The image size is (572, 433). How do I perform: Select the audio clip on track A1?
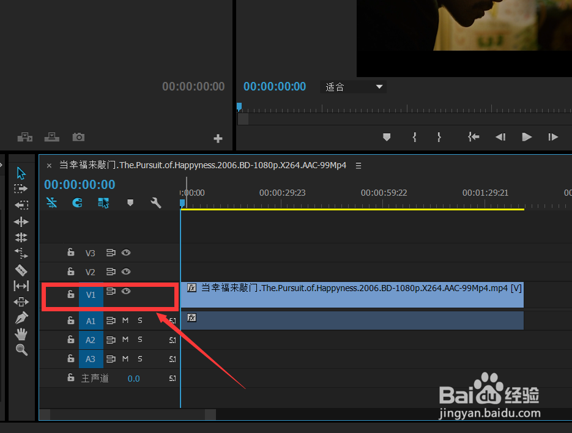click(352, 320)
